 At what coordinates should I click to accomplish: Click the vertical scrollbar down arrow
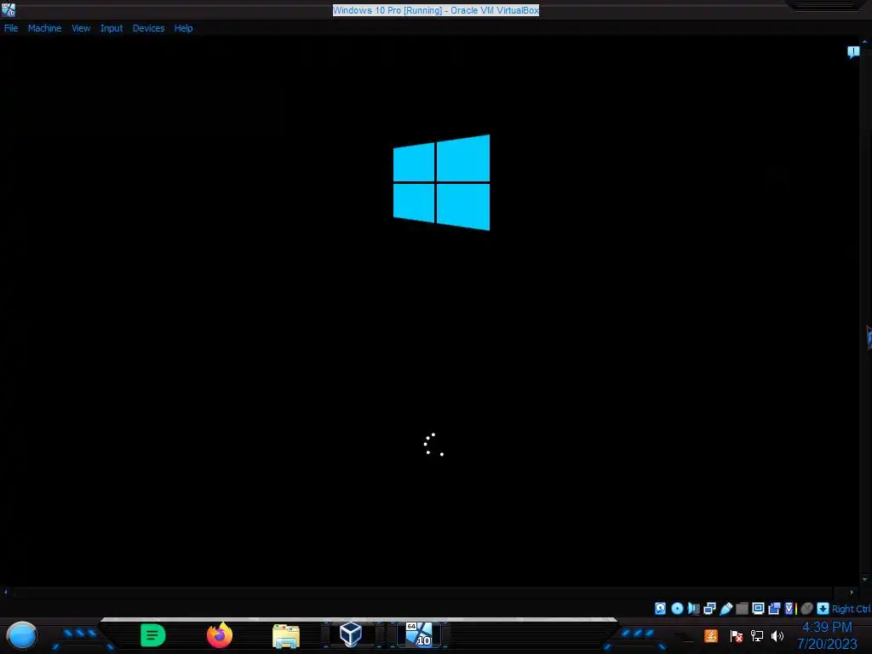[864, 579]
